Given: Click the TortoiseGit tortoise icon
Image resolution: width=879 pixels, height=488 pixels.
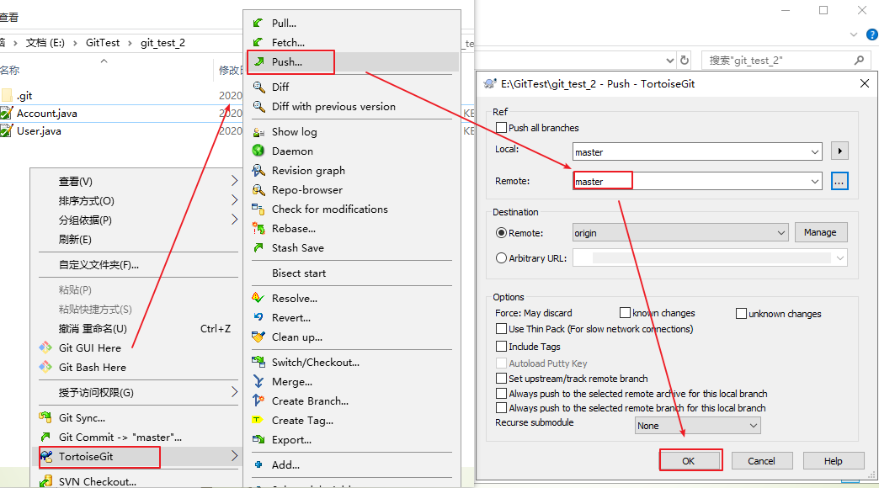Looking at the screenshot, I should coord(46,456).
